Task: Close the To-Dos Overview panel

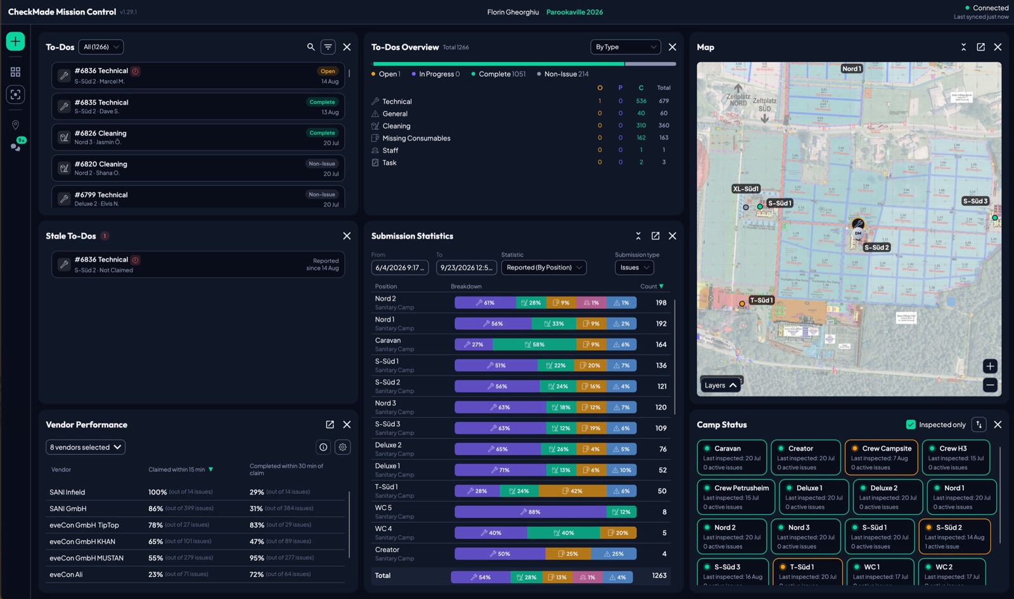Action: point(672,47)
